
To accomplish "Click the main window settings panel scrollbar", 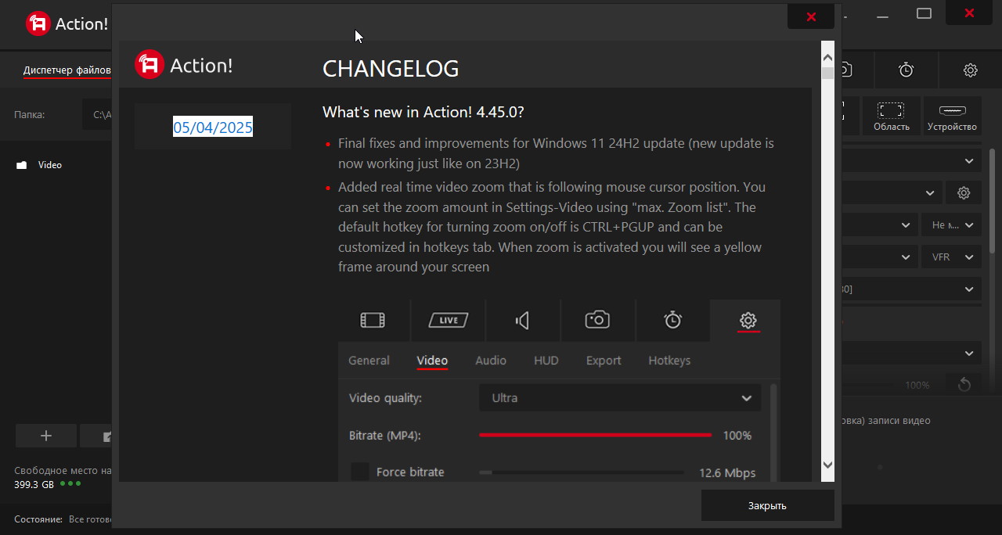I will point(993,200).
